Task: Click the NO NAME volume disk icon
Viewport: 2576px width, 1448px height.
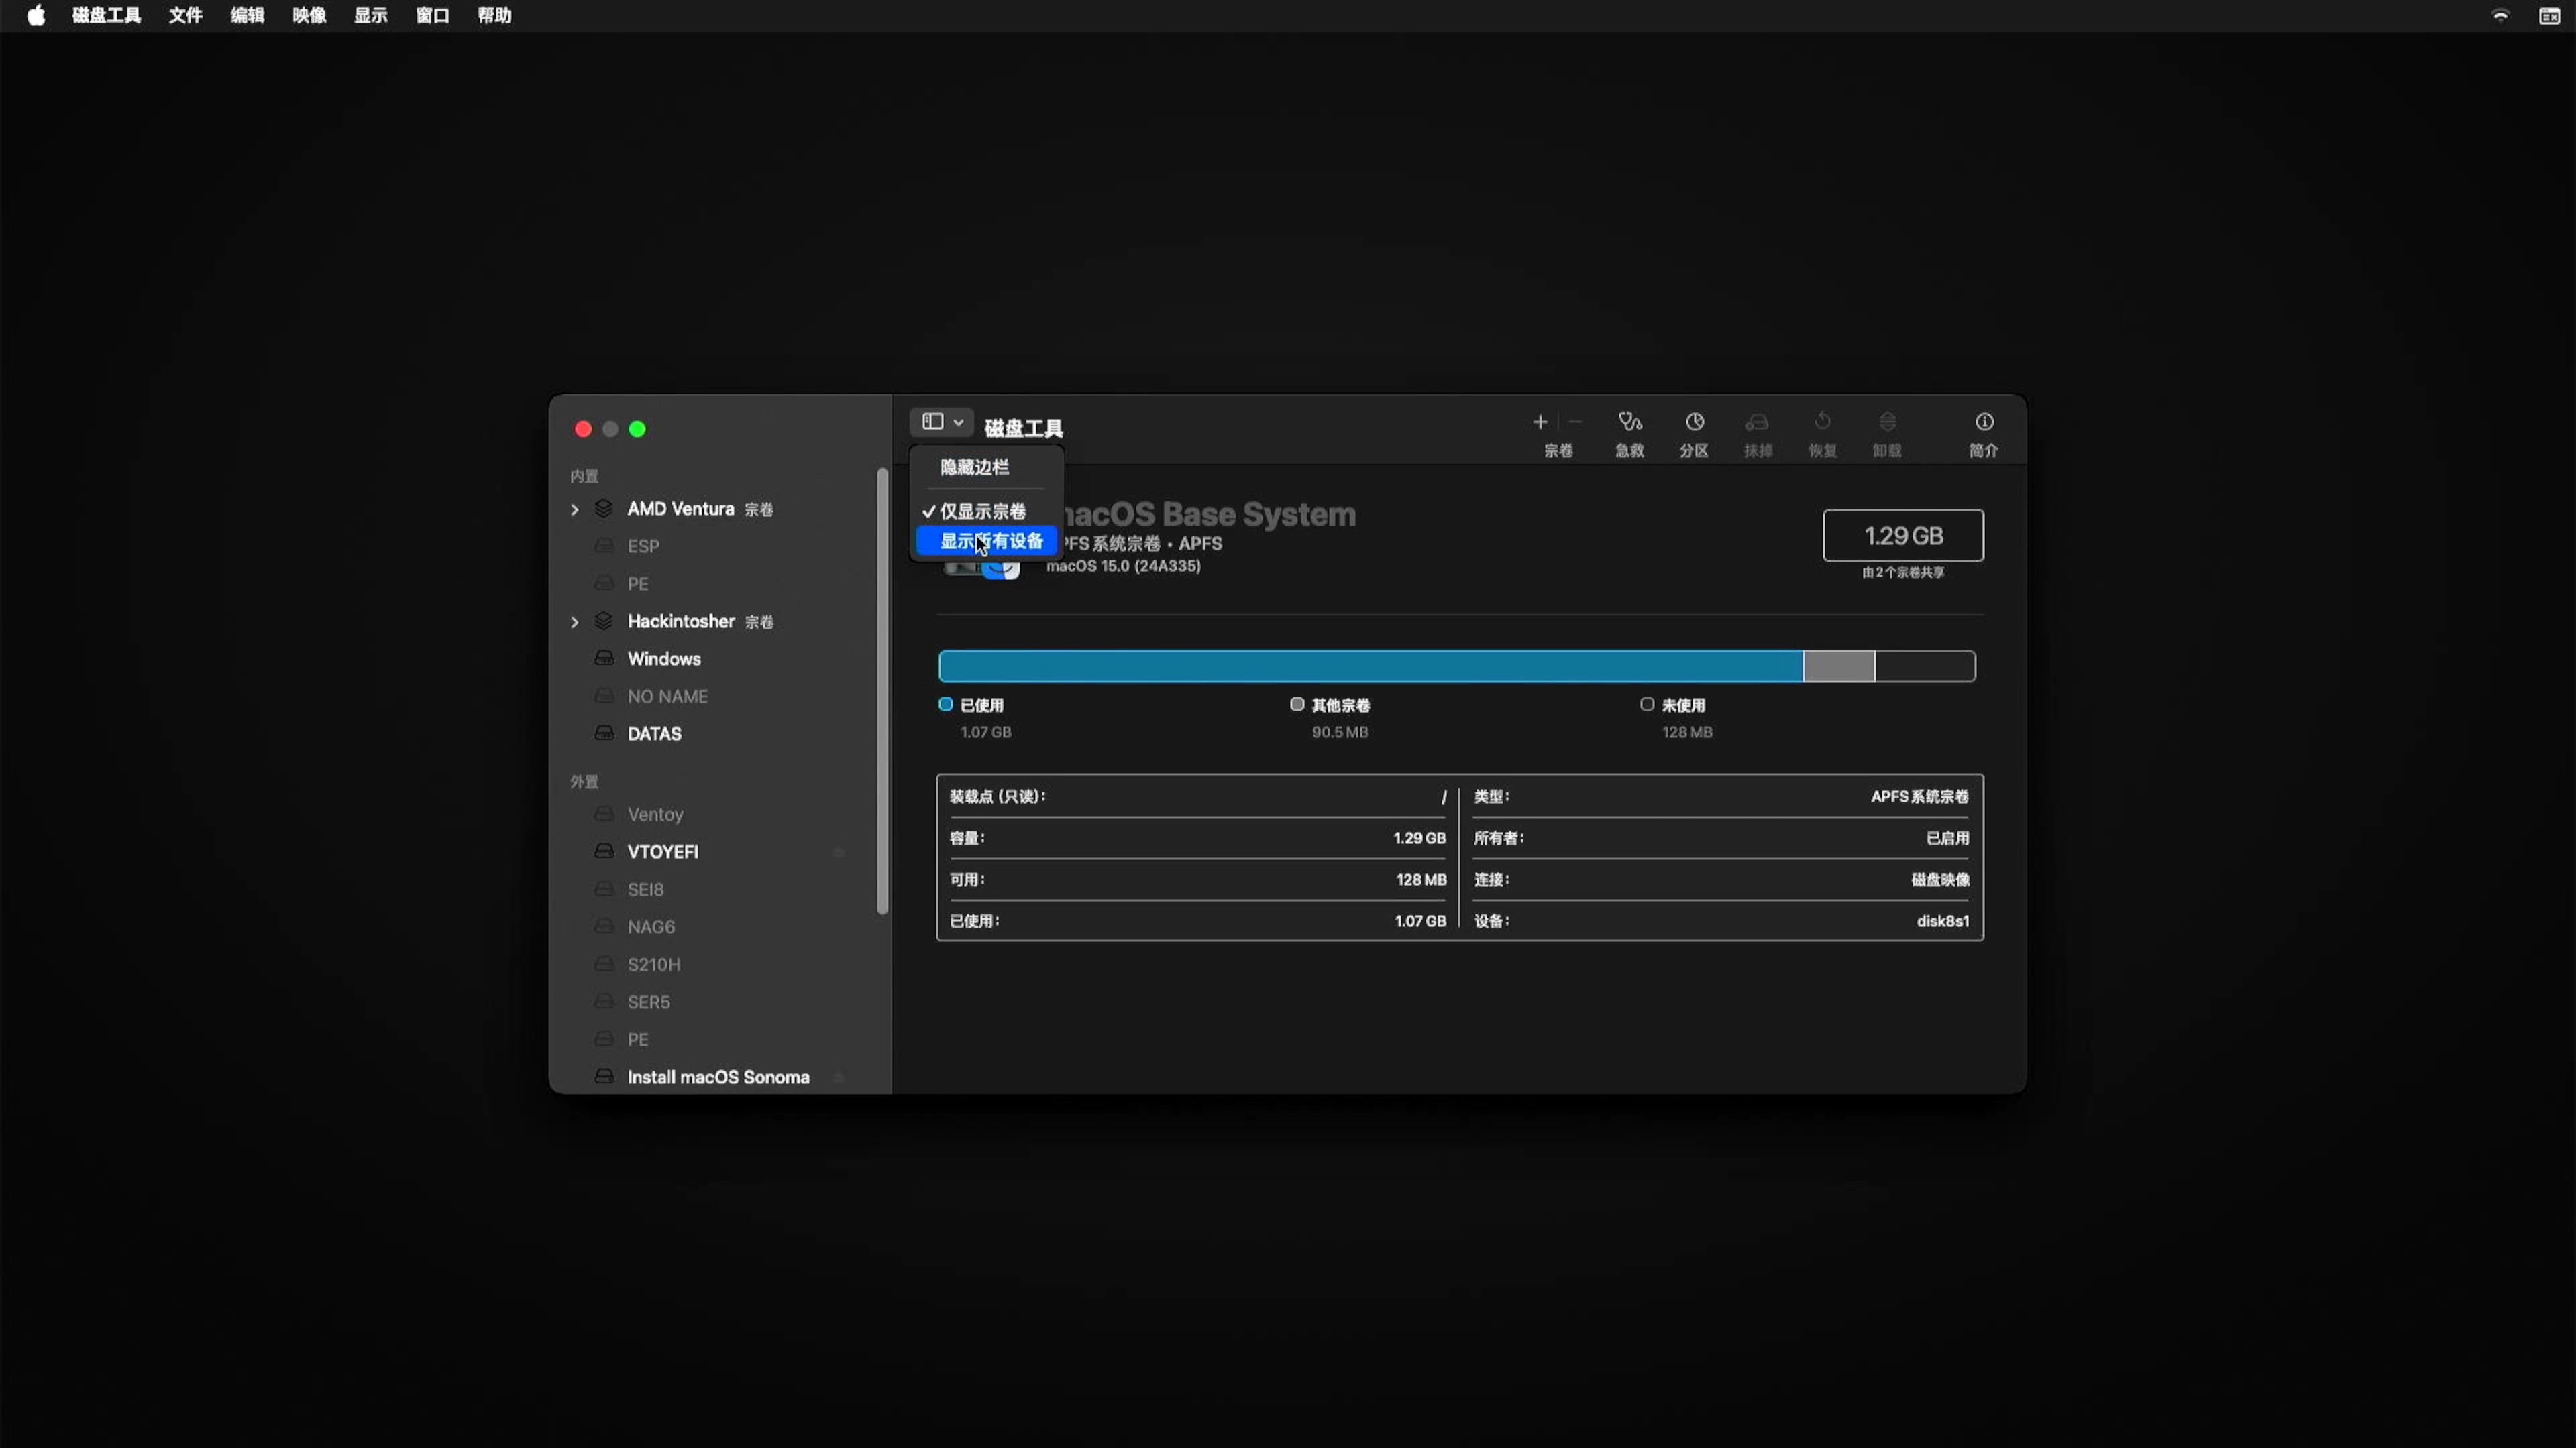Action: 604,696
